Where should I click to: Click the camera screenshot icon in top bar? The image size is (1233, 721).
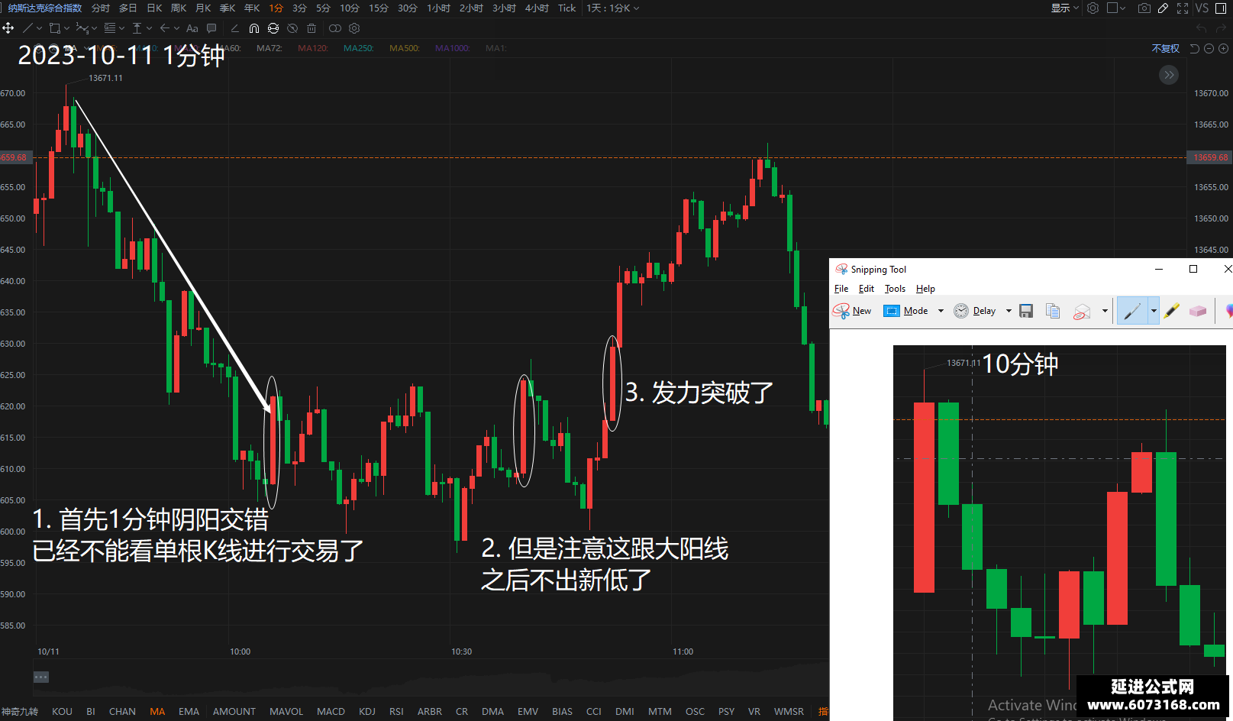coord(1144,8)
